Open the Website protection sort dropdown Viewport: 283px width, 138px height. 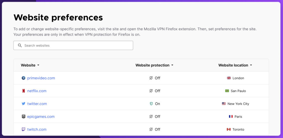point(172,65)
